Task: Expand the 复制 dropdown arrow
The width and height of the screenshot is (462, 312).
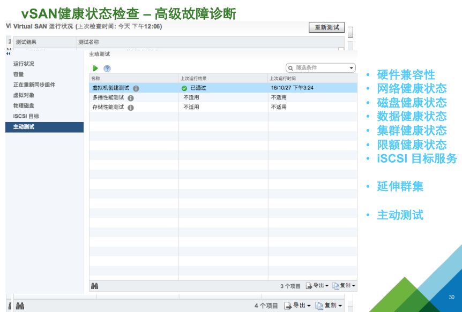Action: tap(353, 285)
